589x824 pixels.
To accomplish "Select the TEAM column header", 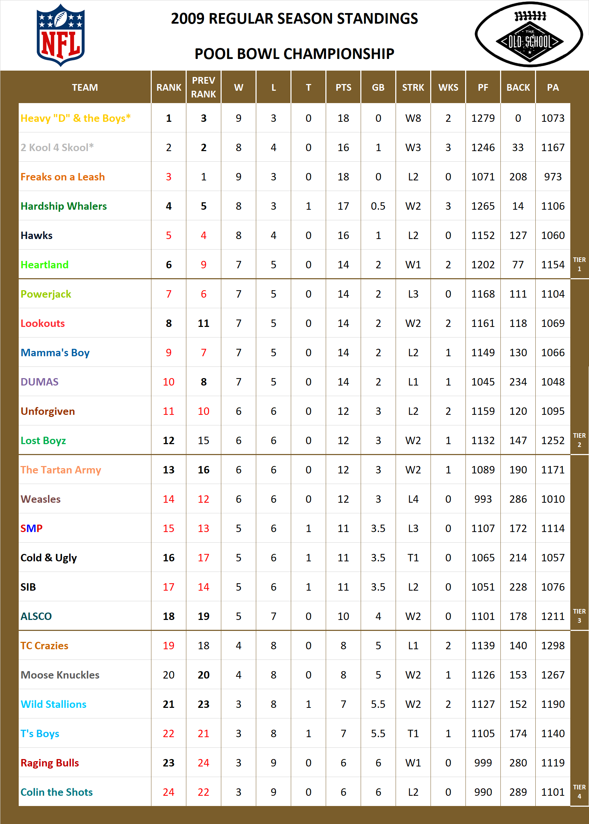I will pos(85,87).
